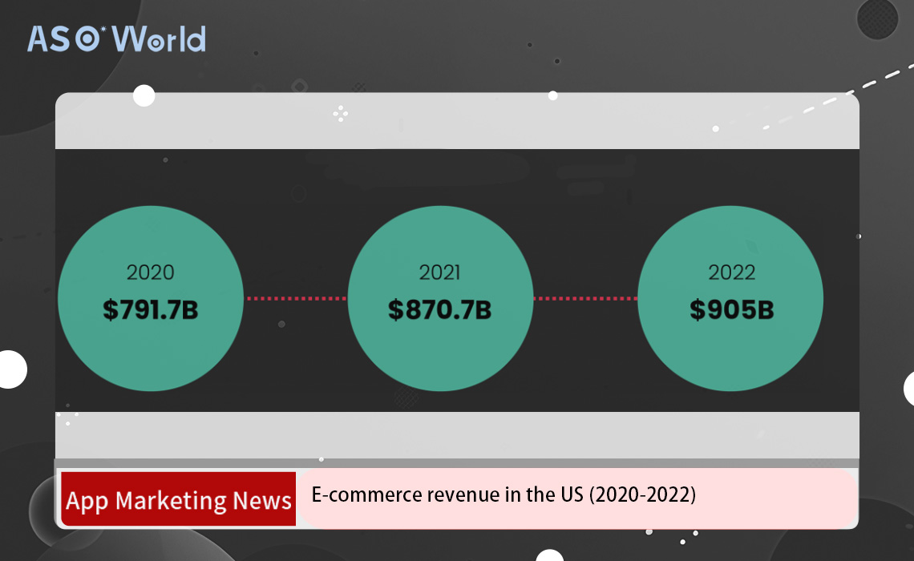Click the App Marketing News label
Image resolution: width=914 pixels, height=561 pixels.
[x=178, y=499]
